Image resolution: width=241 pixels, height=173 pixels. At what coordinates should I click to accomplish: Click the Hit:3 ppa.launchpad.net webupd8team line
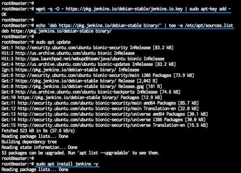(x=83, y=59)
